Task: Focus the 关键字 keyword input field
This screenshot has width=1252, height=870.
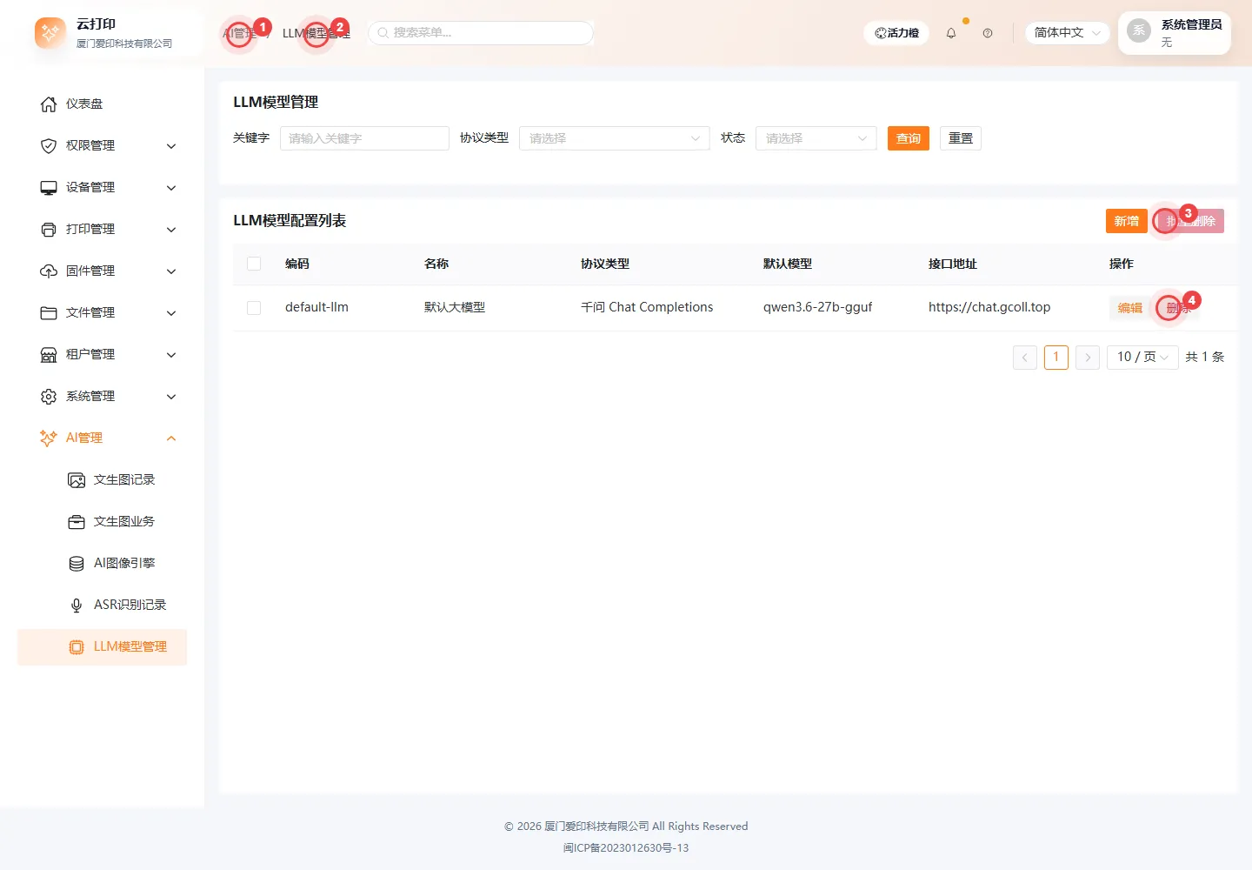Action: pos(364,138)
